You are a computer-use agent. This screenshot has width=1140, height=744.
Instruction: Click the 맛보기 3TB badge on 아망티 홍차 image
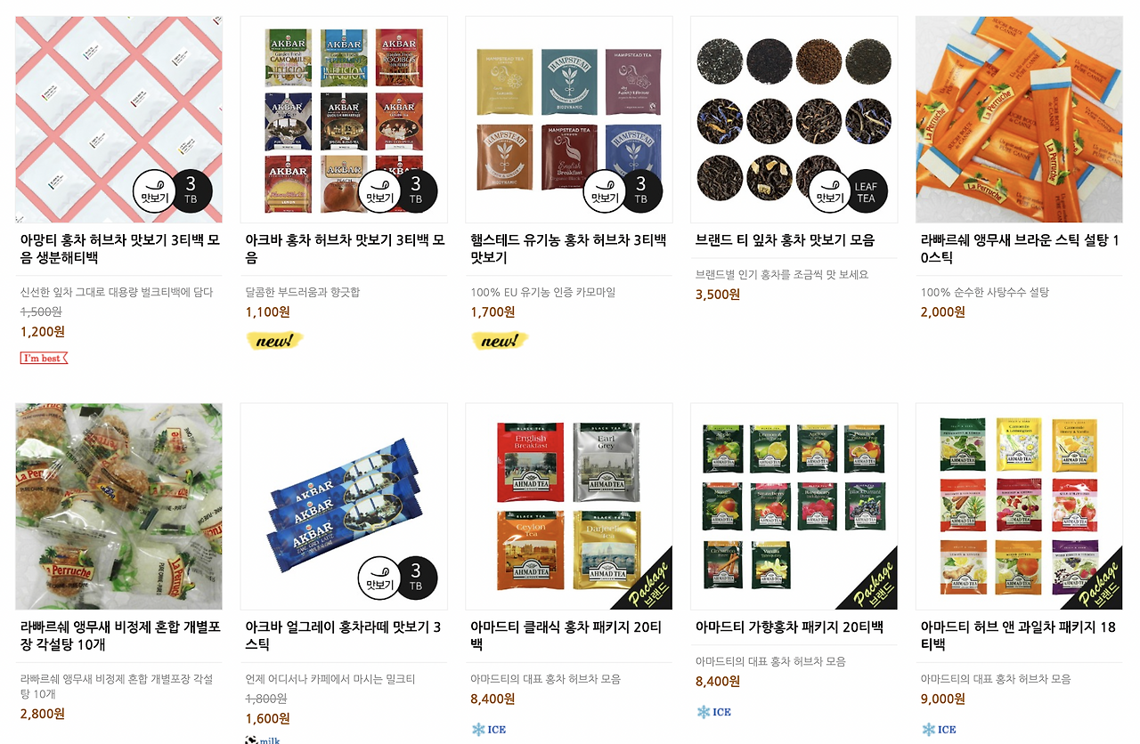point(173,192)
